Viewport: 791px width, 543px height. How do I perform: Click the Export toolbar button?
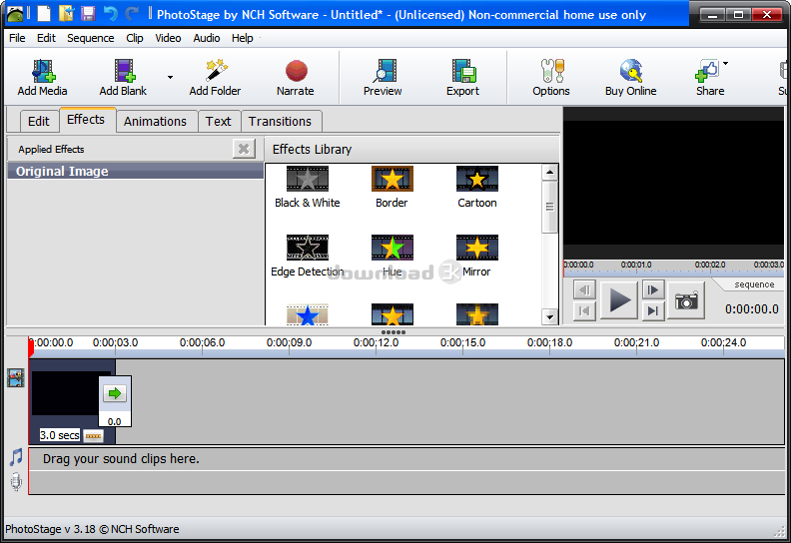pos(462,77)
